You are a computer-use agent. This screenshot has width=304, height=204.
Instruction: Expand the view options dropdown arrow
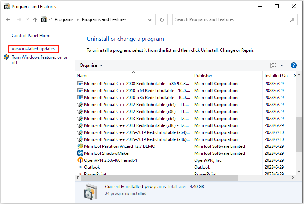[x=282, y=65]
